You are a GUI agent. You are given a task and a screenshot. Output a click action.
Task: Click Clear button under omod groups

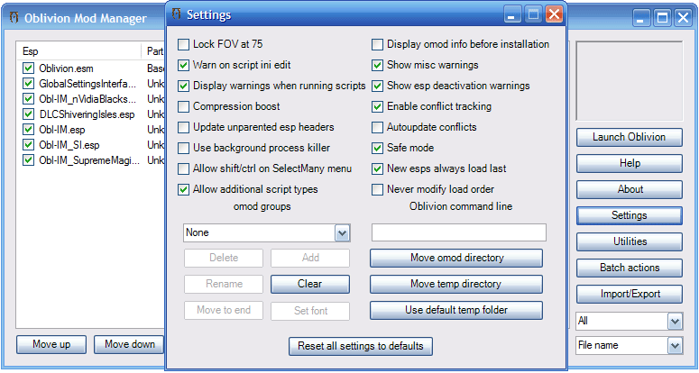click(x=310, y=284)
